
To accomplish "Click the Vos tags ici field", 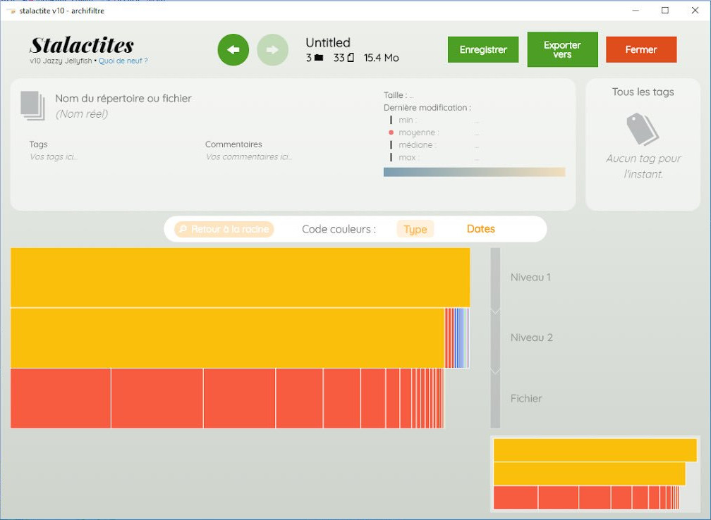I will (54, 156).
